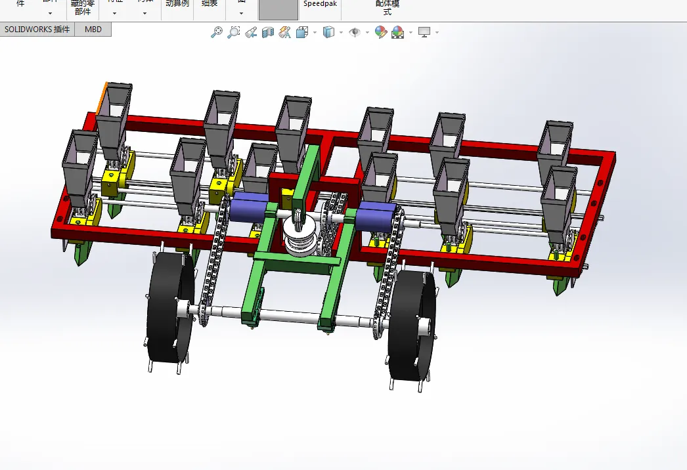687x470 pixels.
Task: Click the Edit Appearance color ball
Action: (381, 32)
